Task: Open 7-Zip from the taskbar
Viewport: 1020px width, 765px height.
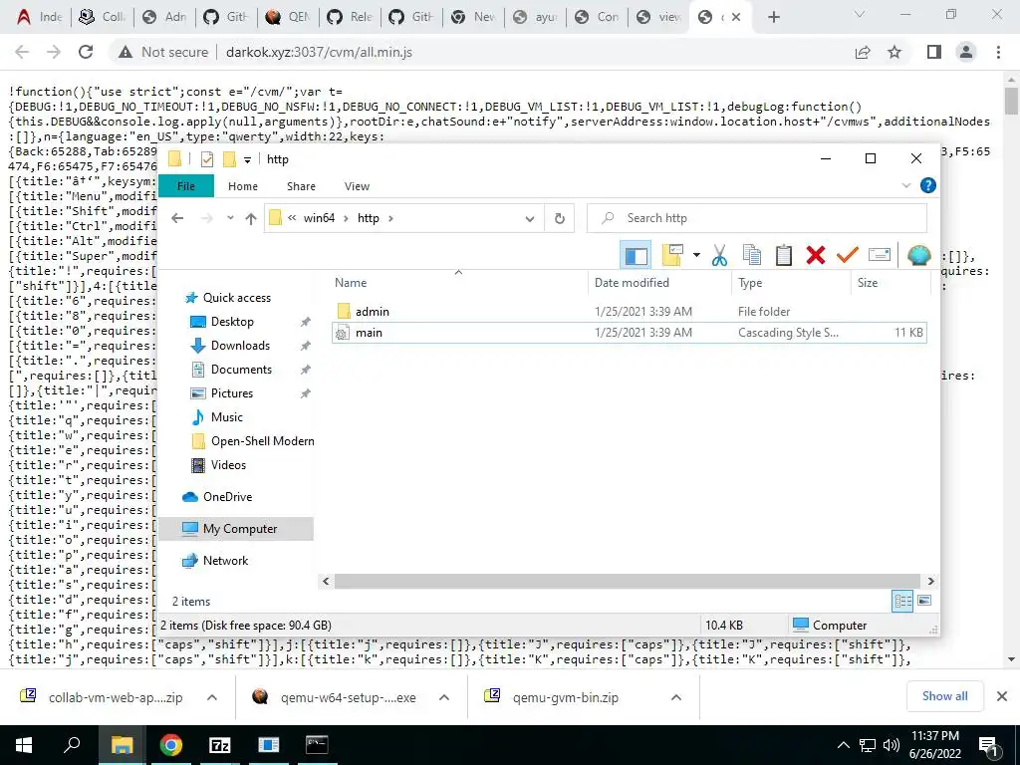Action: coord(219,745)
